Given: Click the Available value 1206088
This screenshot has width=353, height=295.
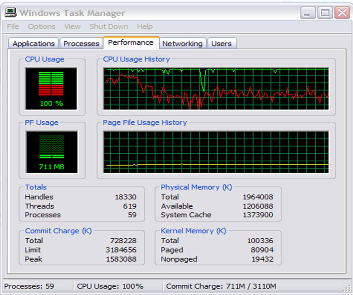Looking at the screenshot, I should pos(258,206).
